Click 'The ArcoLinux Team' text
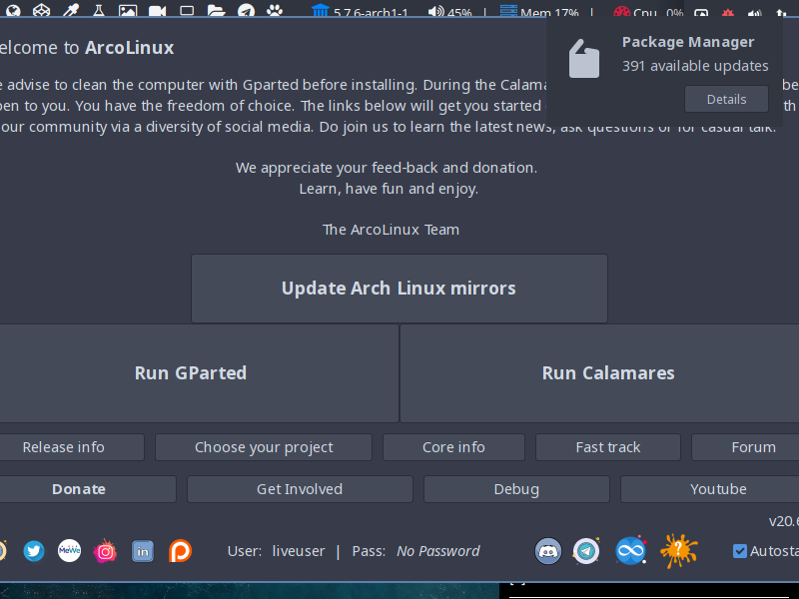 [391, 230]
